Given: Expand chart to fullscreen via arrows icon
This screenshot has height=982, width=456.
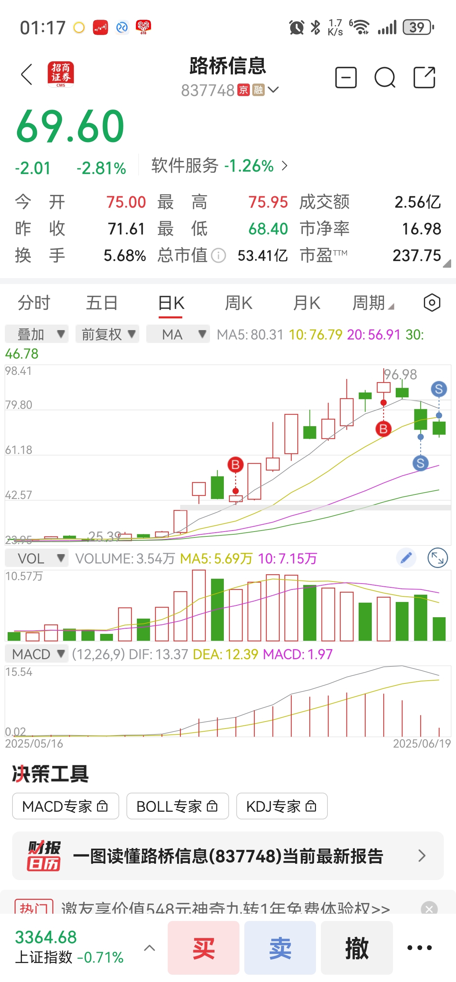Looking at the screenshot, I should (x=437, y=558).
